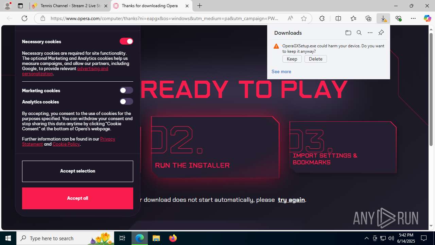Enable Marketing cookies switch
Image resolution: width=435 pixels, height=245 pixels.
coord(126,90)
